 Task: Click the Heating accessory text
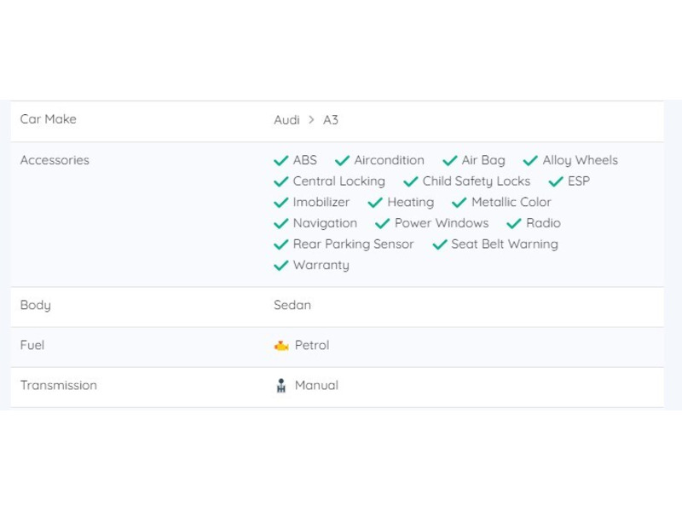(411, 203)
